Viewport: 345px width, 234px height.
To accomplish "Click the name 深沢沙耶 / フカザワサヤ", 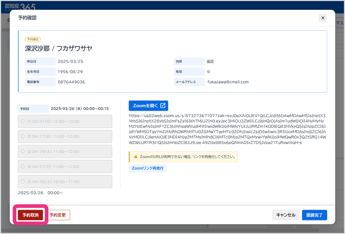I will click(59, 49).
